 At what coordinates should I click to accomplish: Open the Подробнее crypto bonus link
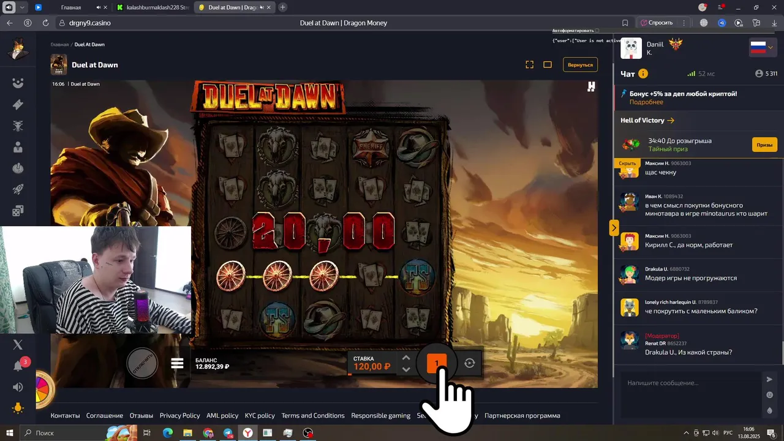[646, 102]
